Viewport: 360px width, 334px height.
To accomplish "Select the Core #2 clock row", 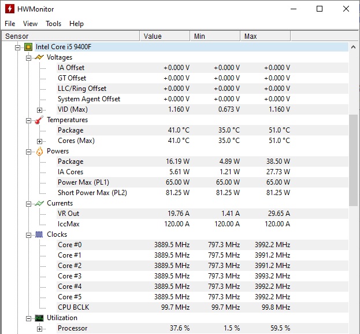I will (203, 266).
